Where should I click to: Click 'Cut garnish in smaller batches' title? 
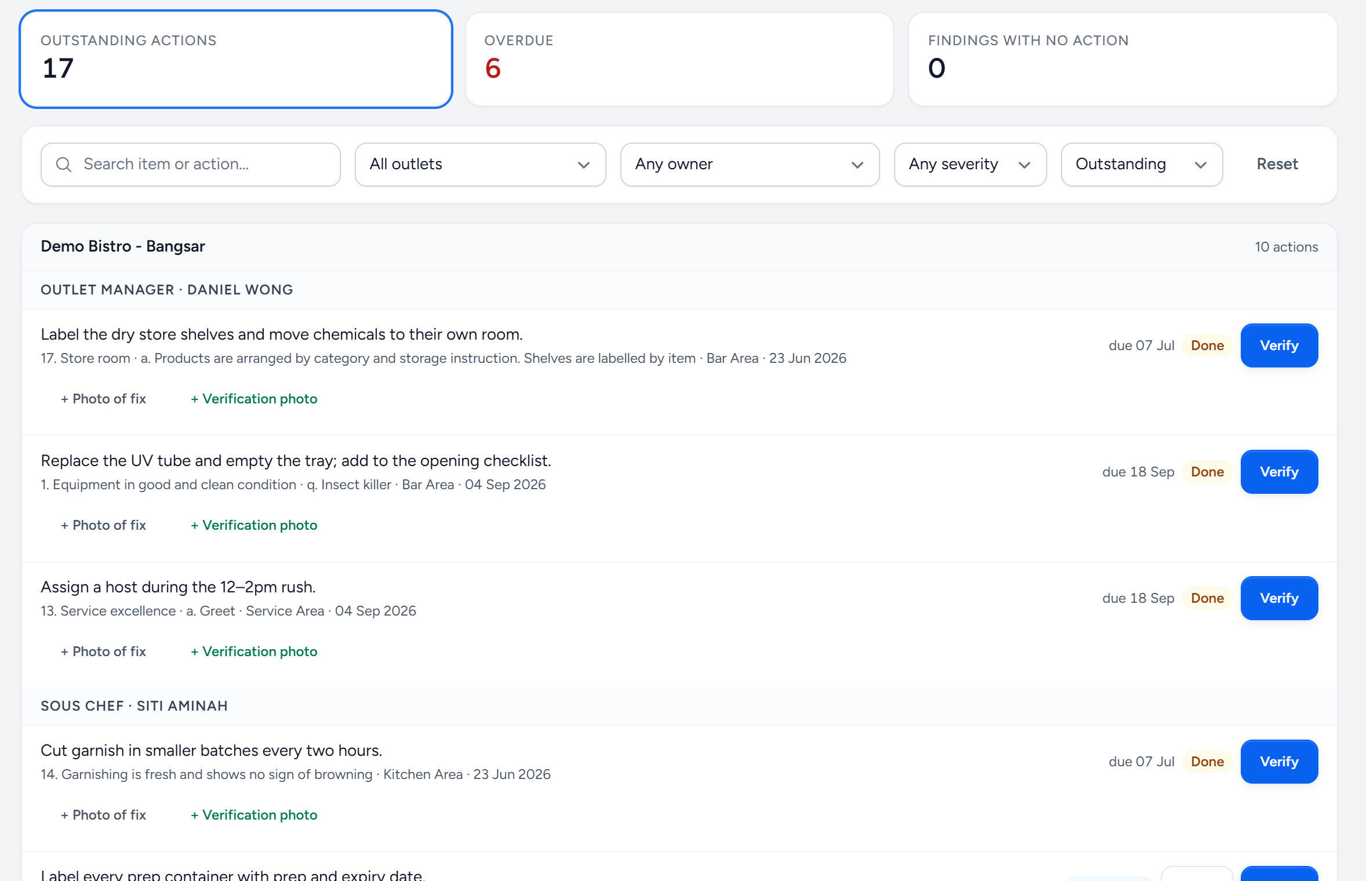211,751
